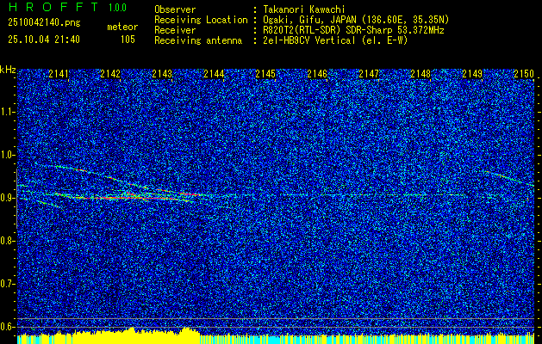542x344 pixels.
Task: Click the Ogaki, Gifu, JAPAN location text
Action: click(356, 20)
